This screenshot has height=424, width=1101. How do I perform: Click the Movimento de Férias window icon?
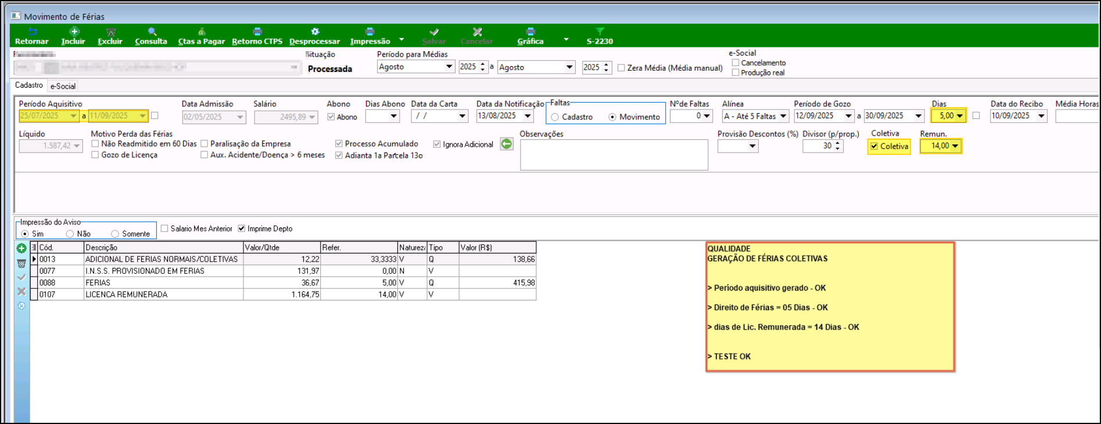pos(16,16)
